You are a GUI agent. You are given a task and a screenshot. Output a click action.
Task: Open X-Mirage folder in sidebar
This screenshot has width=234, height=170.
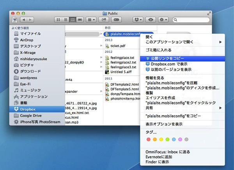coord(37,53)
